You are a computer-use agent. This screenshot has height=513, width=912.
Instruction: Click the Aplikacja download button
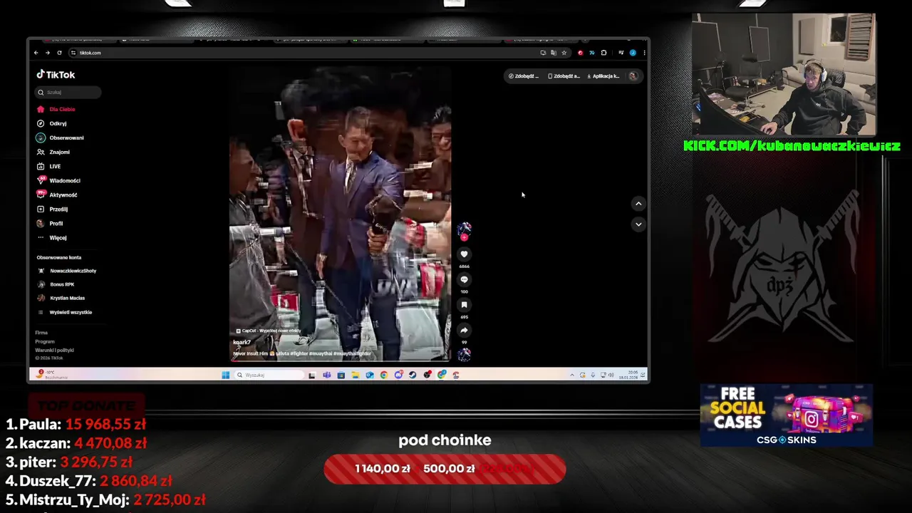pos(603,76)
